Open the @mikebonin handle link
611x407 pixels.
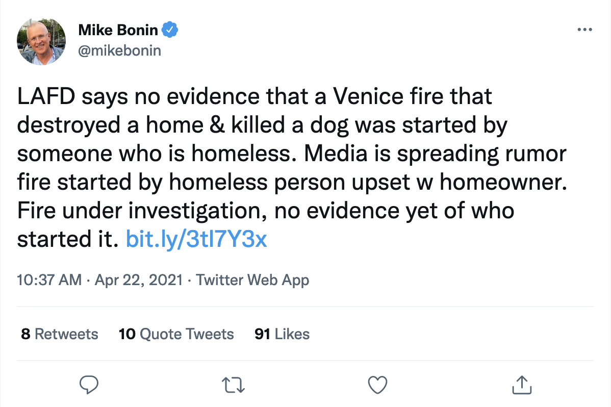pyautogui.click(x=119, y=50)
